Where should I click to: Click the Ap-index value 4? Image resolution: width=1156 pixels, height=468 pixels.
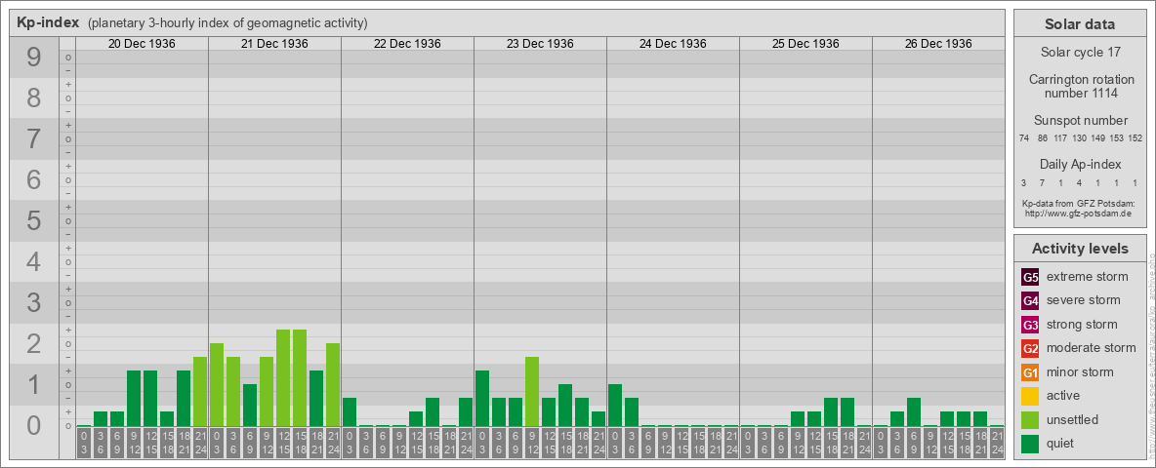[1080, 182]
